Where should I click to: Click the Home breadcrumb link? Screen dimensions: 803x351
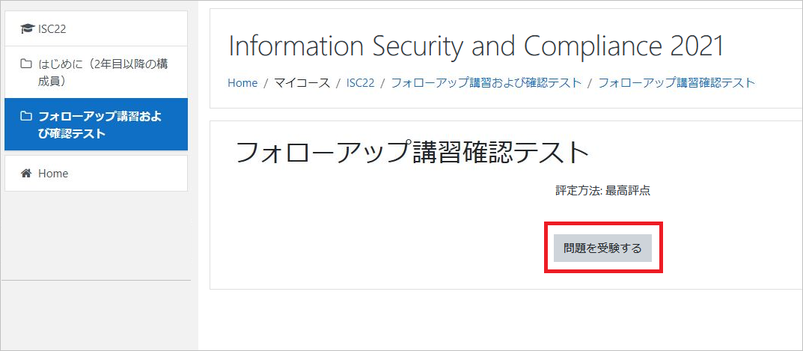(242, 83)
